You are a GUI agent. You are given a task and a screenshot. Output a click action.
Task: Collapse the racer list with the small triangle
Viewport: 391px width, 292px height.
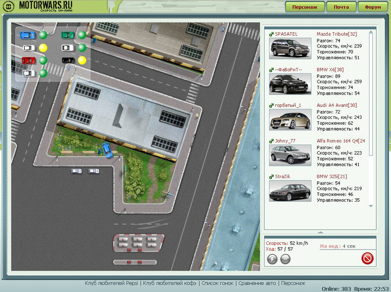[x=320, y=232]
